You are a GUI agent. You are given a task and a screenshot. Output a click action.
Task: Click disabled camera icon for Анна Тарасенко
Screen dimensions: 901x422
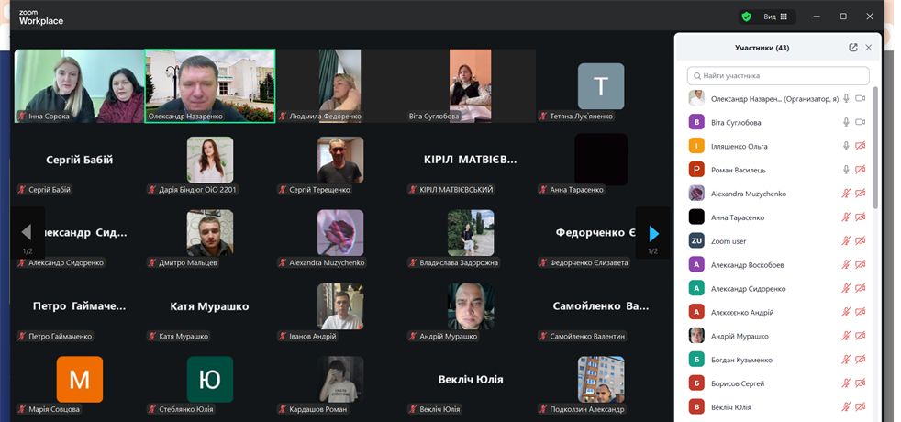[x=861, y=218]
